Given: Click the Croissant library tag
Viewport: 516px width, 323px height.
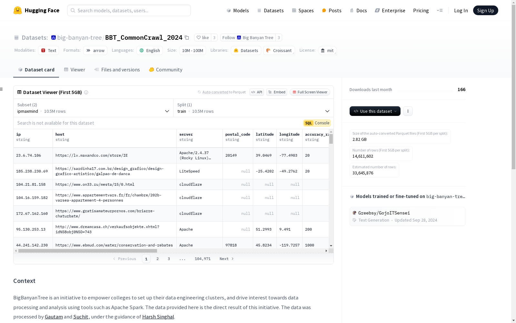Looking at the screenshot, I should click(279, 50).
